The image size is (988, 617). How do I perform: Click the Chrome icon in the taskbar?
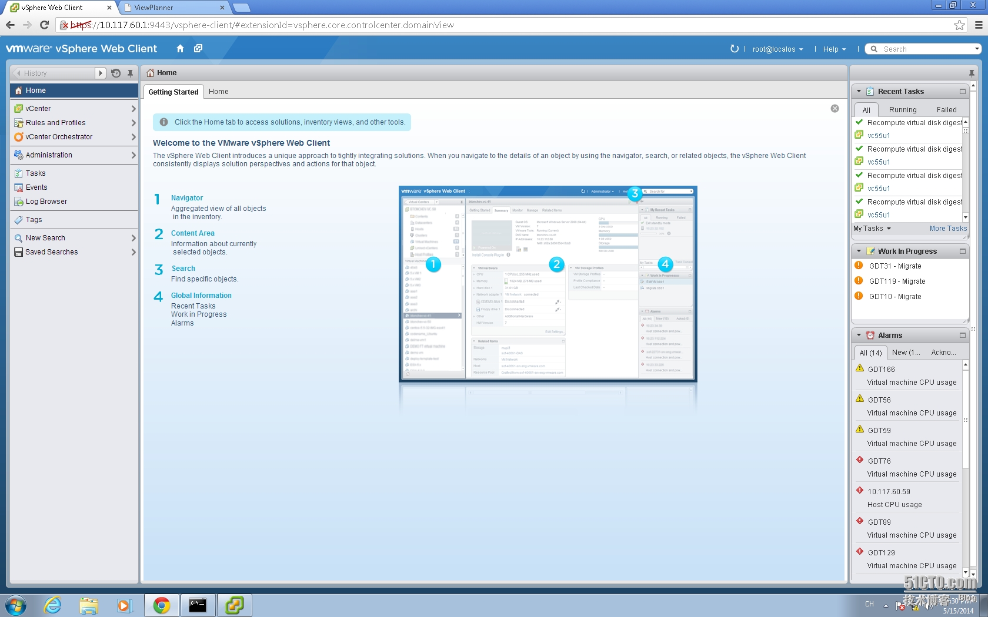tap(161, 605)
